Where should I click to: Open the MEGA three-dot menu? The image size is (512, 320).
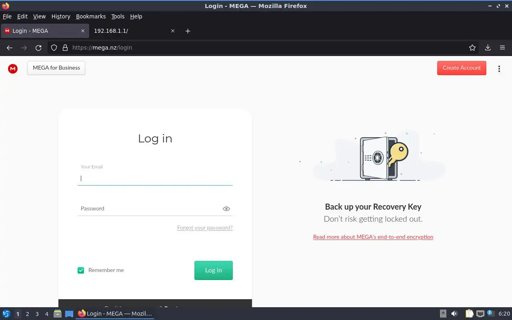pos(499,68)
